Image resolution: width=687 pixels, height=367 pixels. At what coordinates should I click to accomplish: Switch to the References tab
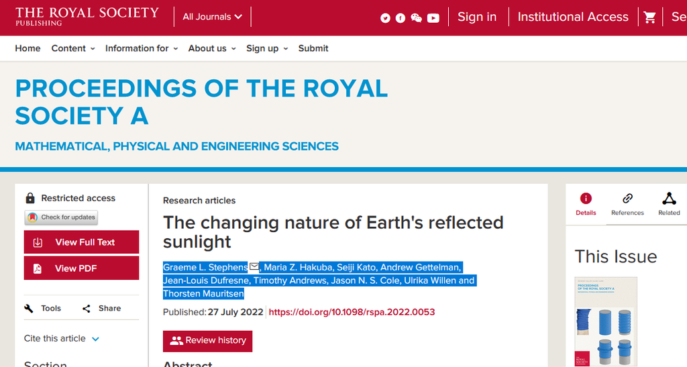point(627,204)
